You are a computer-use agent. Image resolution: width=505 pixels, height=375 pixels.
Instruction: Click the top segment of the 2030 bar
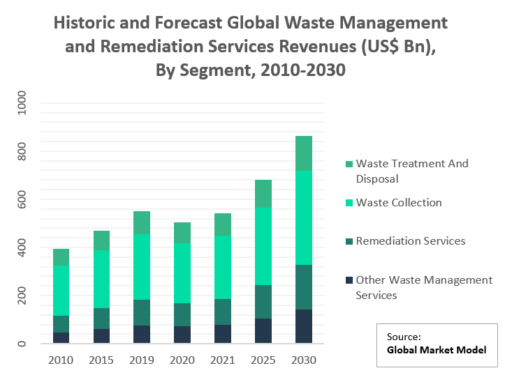303,153
